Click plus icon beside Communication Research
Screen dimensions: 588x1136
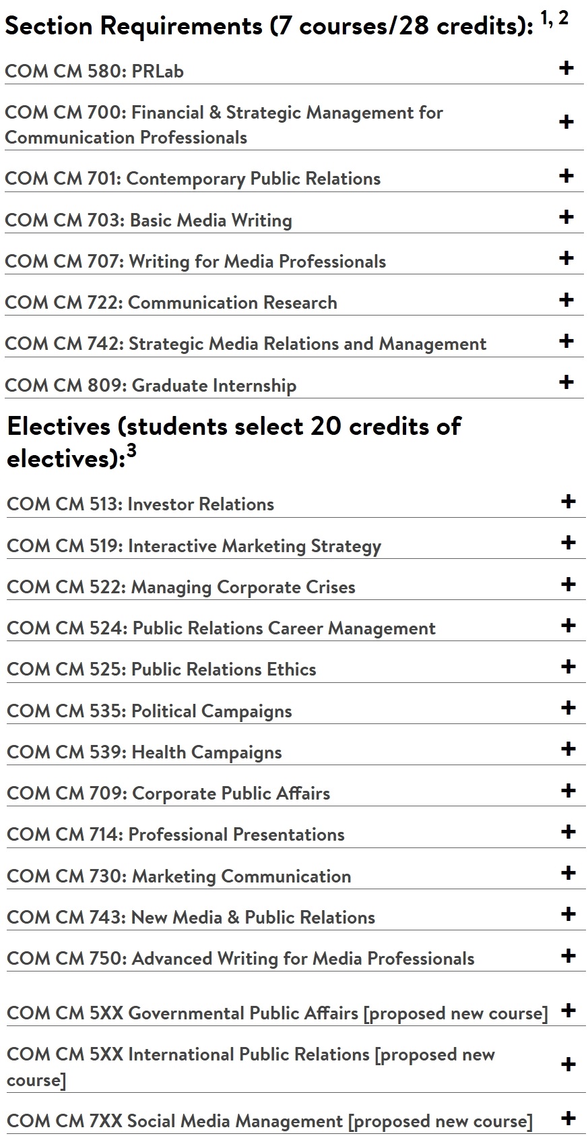566,299
